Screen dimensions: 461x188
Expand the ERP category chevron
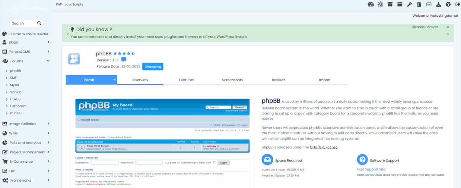(x=48, y=171)
